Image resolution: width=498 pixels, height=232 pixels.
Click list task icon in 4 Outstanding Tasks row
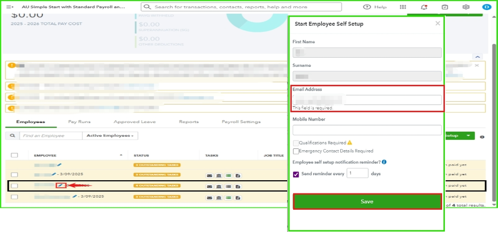[228, 186]
